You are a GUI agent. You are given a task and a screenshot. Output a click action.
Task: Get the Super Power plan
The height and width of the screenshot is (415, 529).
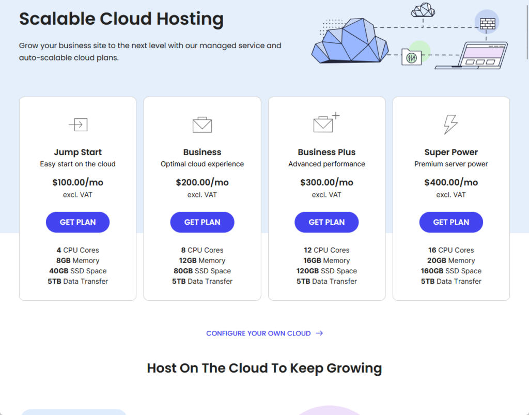click(x=451, y=222)
